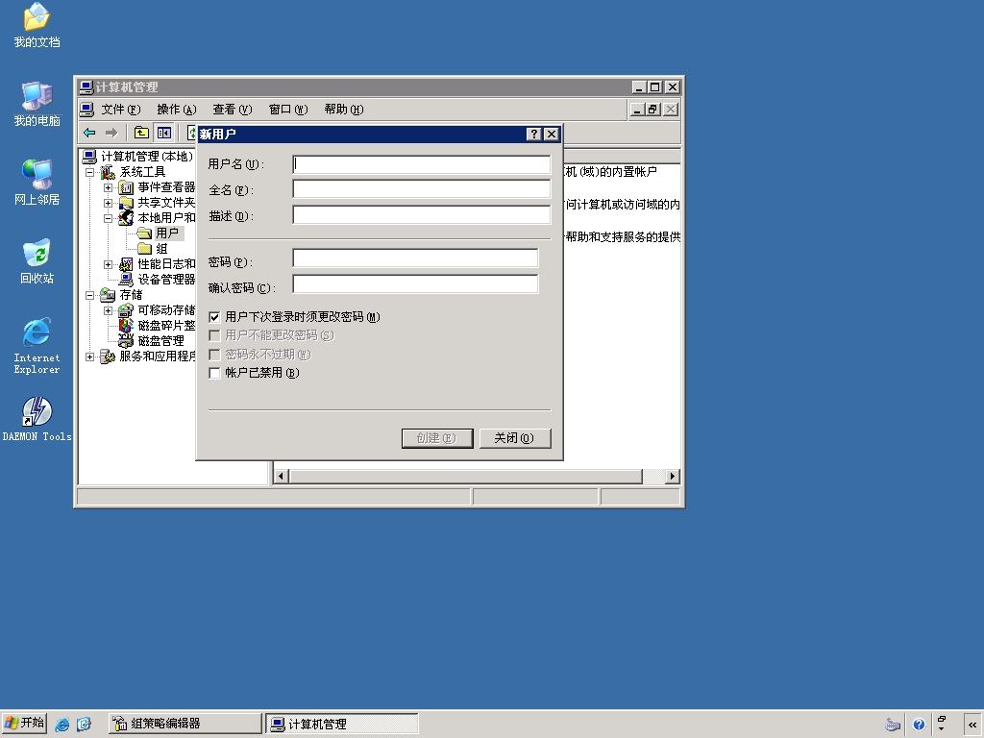The height and width of the screenshot is (738, 984).
Task: Click the 磁盘碎片整理程序 tree icon
Action: click(126, 325)
